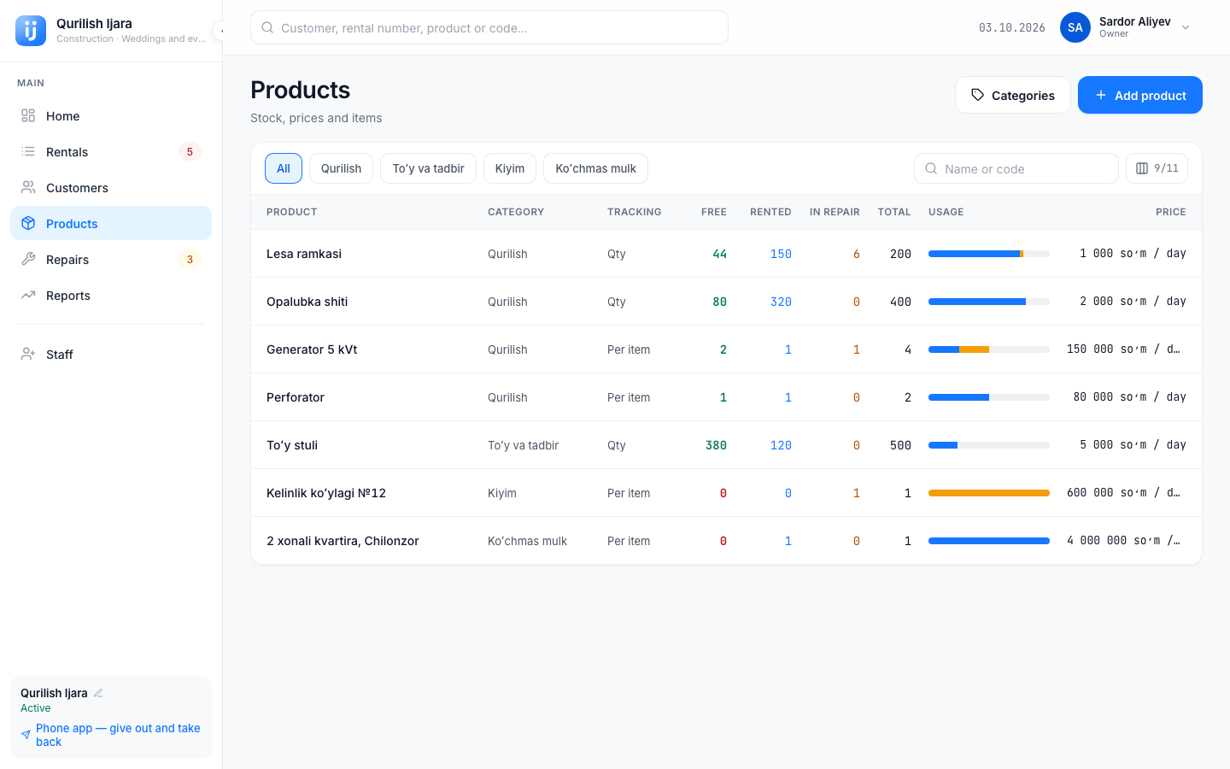Click the Staff add-user icon
This screenshot has width=1230, height=769.
pos(28,355)
